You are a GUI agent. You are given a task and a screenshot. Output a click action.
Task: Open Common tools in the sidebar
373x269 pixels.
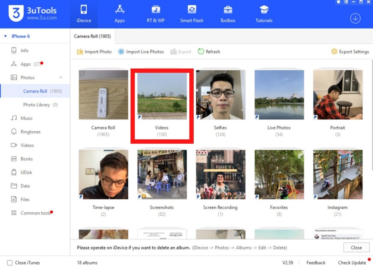pyautogui.click(x=35, y=213)
